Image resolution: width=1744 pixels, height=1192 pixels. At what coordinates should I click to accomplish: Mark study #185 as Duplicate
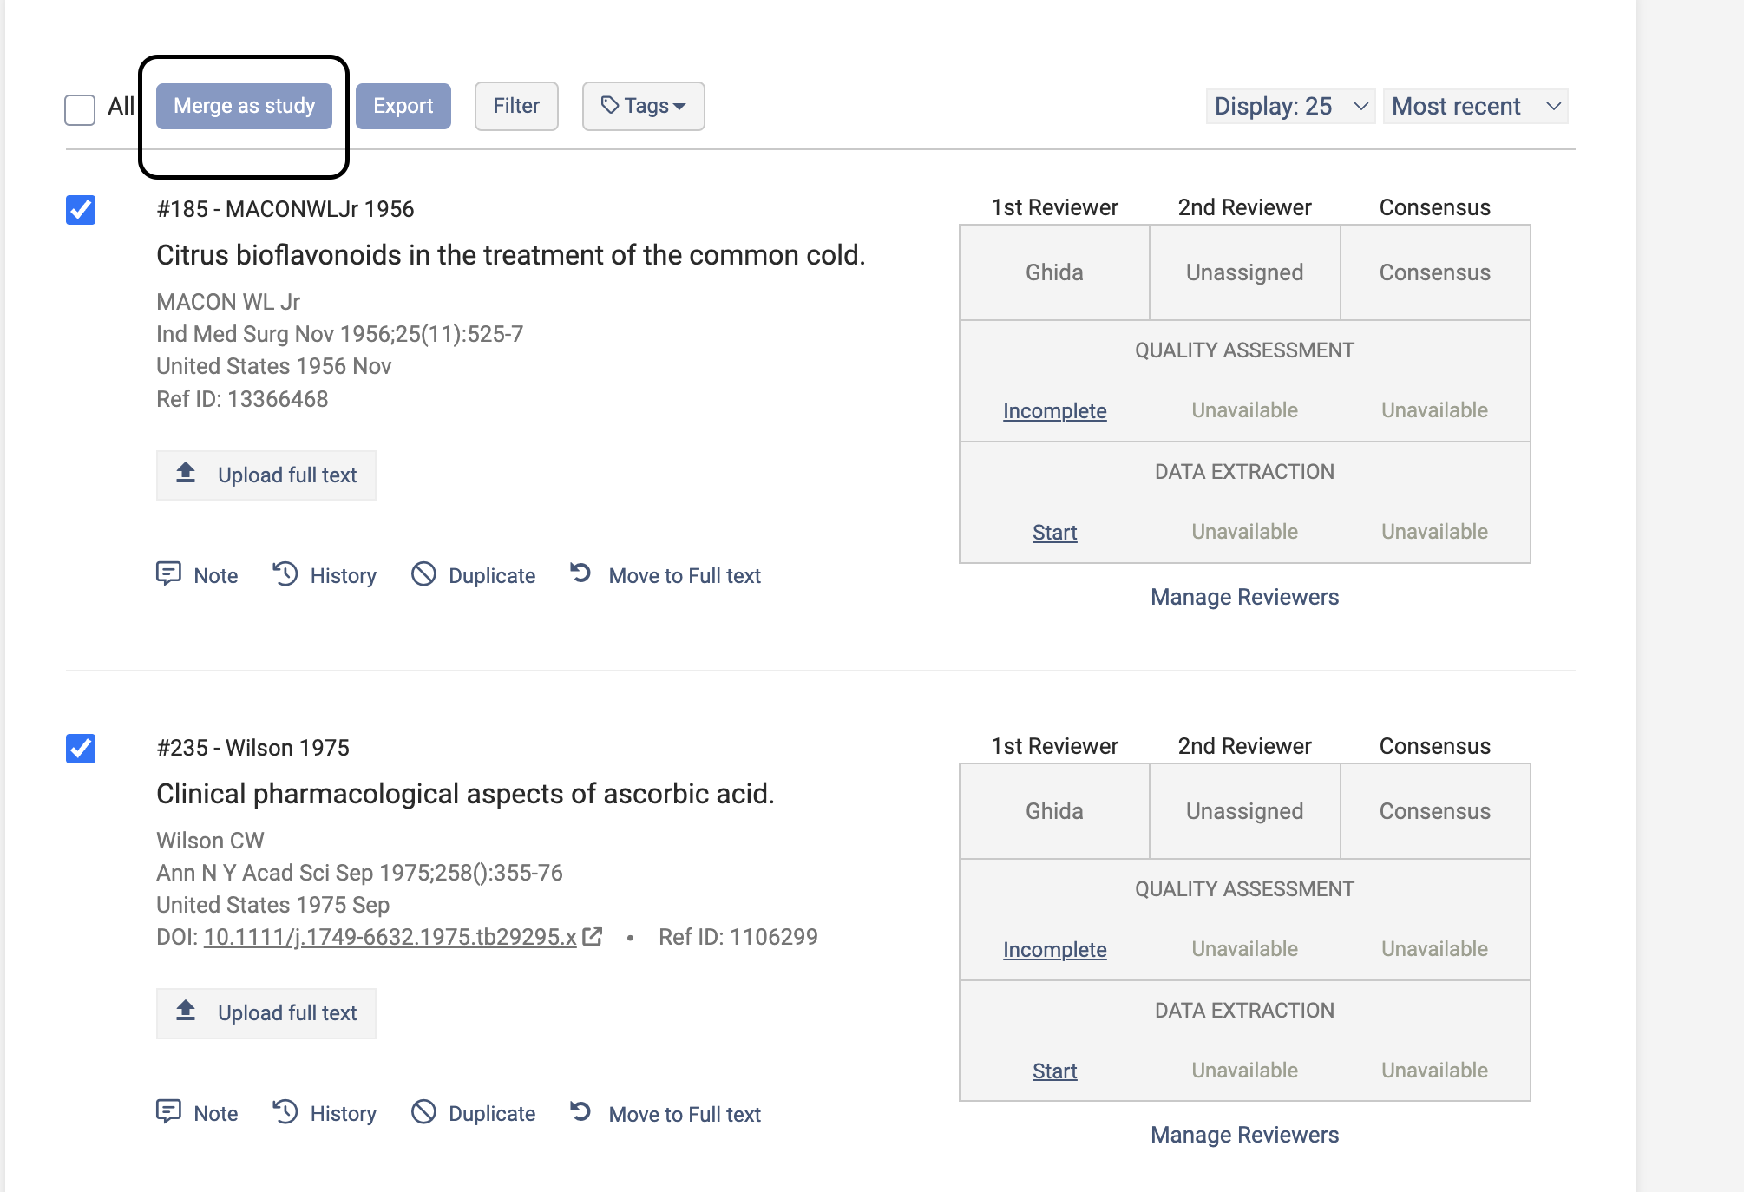pyautogui.click(x=423, y=574)
